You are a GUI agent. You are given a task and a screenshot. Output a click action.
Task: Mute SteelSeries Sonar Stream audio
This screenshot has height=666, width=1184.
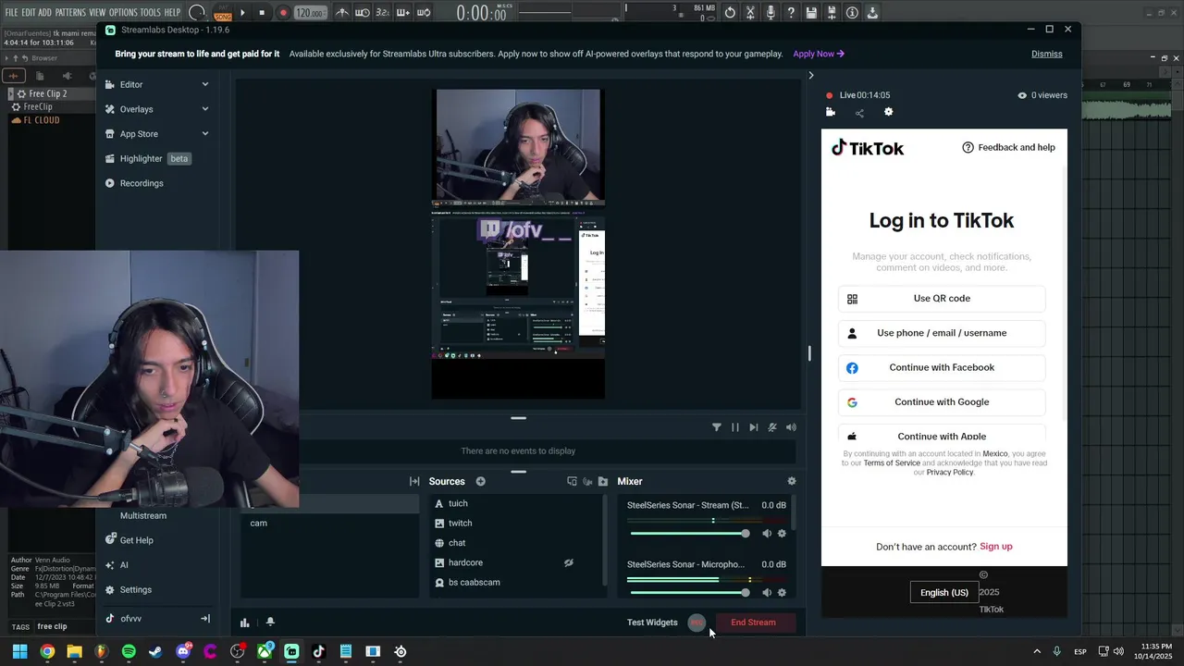pyautogui.click(x=767, y=533)
